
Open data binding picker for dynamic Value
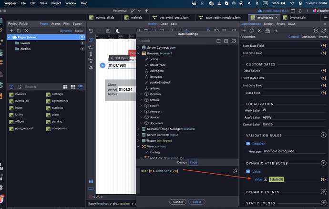click(x=323, y=179)
